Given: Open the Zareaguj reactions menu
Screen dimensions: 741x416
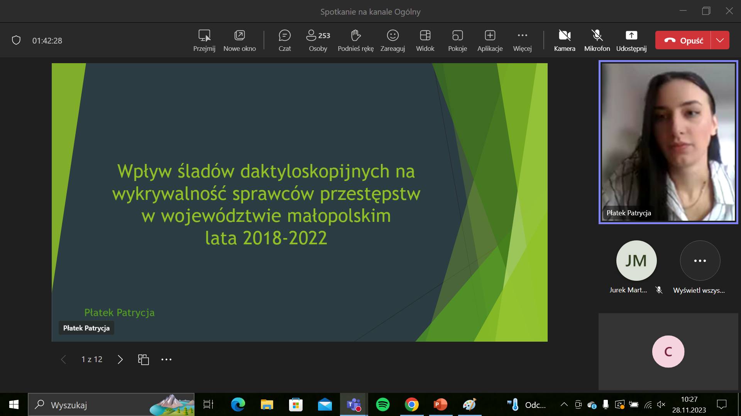Looking at the screenshot, I should pyautogui.click(x=392, y=40).
